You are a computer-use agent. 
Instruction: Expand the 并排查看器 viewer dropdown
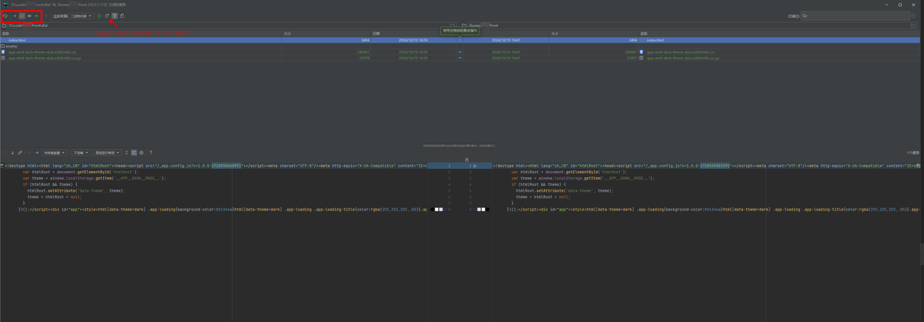(54, 153)
